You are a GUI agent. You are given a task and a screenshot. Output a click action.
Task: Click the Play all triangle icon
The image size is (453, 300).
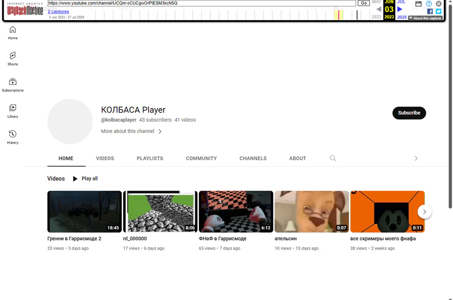75,178
